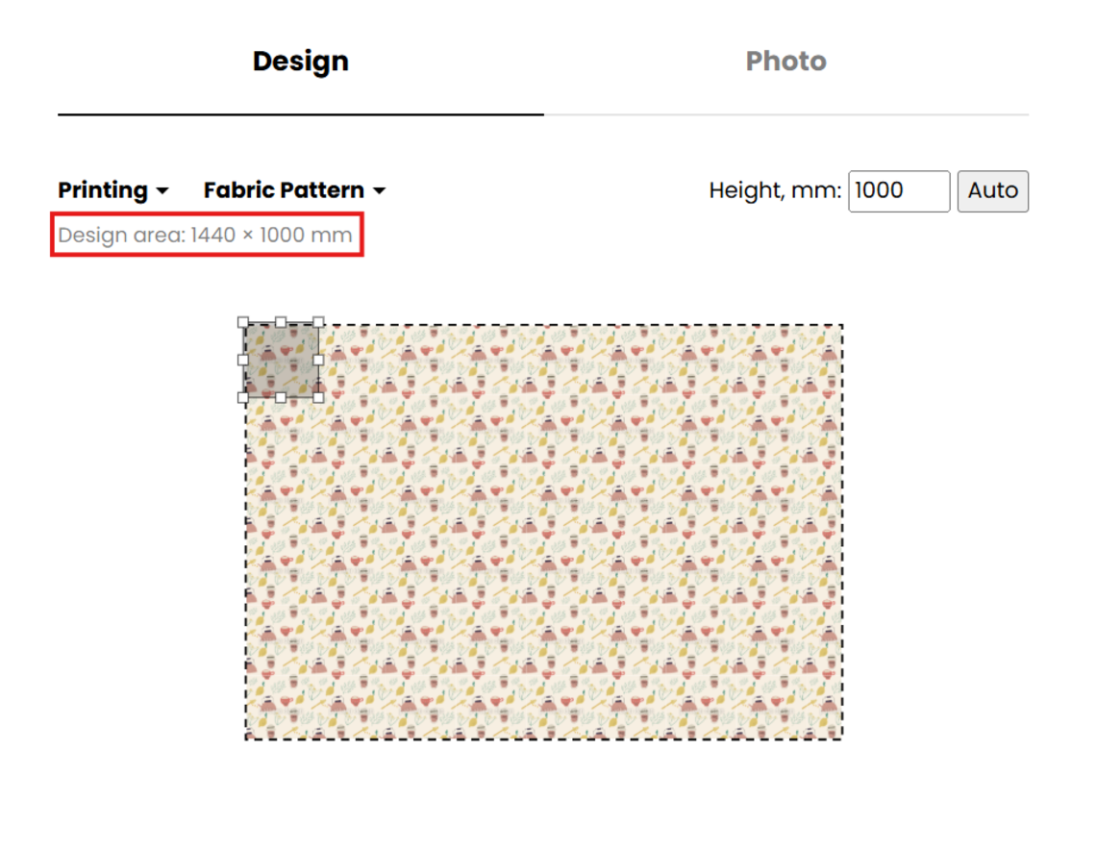Click the bottom-left resize handle of the tile

point(243,397)
